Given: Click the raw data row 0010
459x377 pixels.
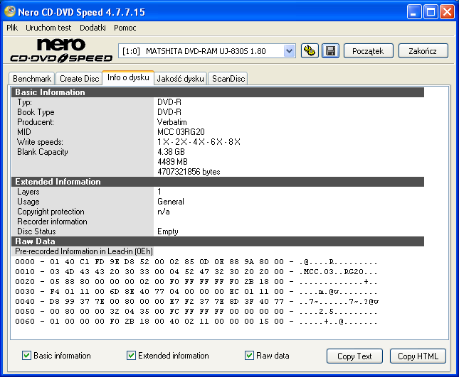Looking at the screenshot, I should (x=196, y=272).
